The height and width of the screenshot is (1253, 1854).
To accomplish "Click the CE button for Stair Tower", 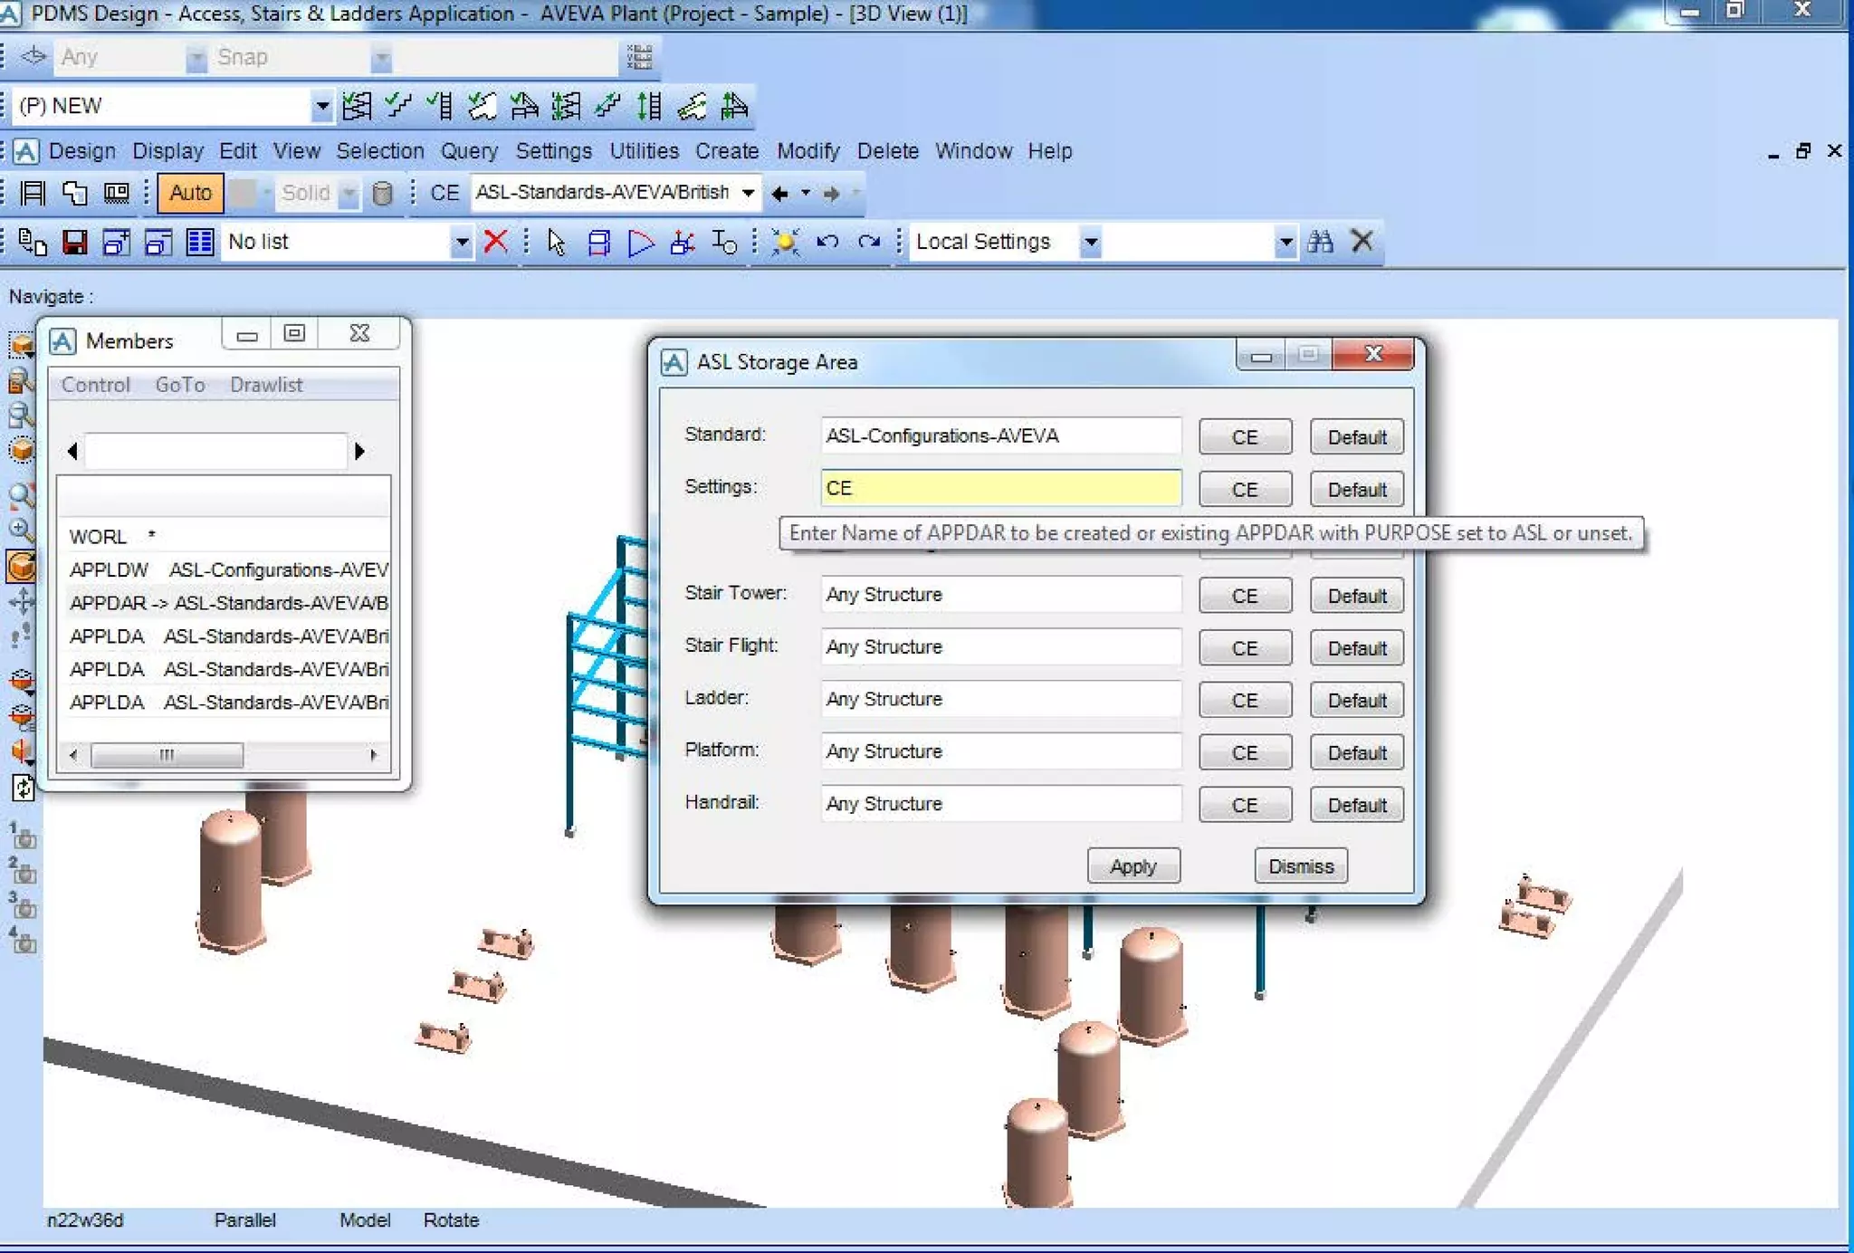I will 1245,596.
